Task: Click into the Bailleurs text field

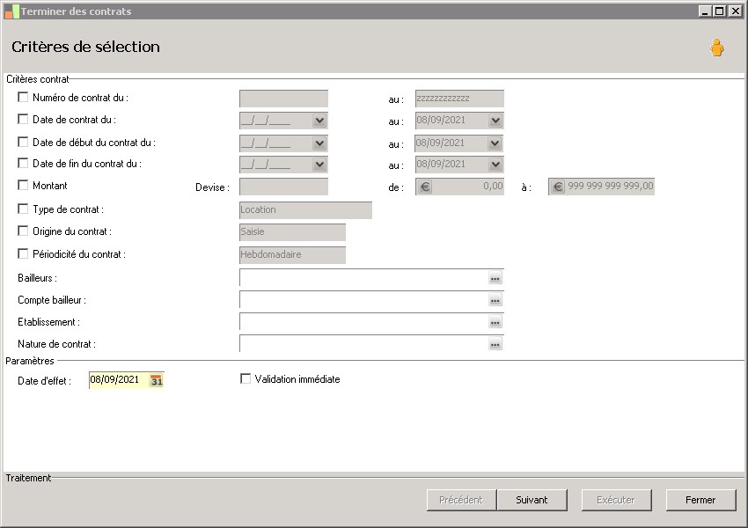Action: click(363, 278)
